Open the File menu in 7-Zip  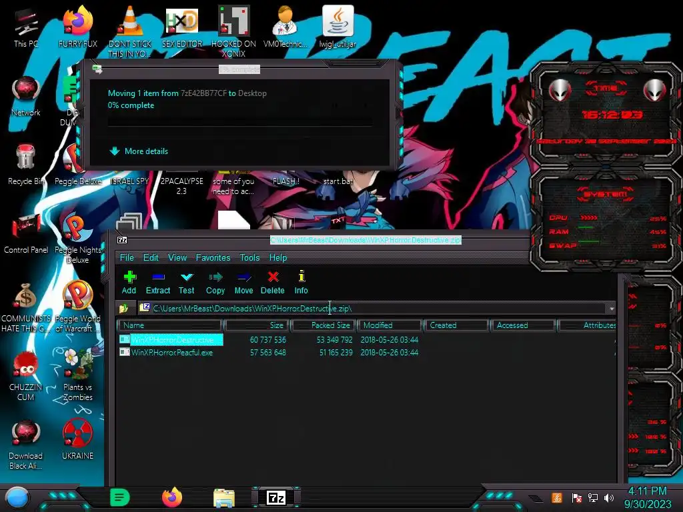127,258
